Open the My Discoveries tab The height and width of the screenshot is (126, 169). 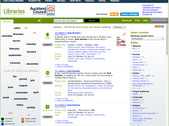pyautogui.click(x=159, y=20)
